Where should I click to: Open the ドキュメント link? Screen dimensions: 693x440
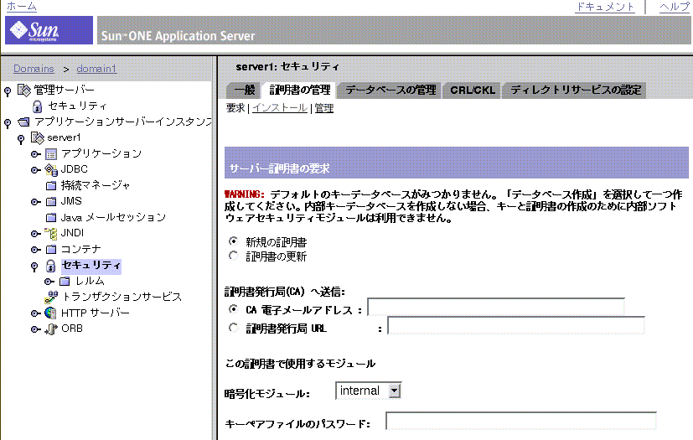(605, 7)
